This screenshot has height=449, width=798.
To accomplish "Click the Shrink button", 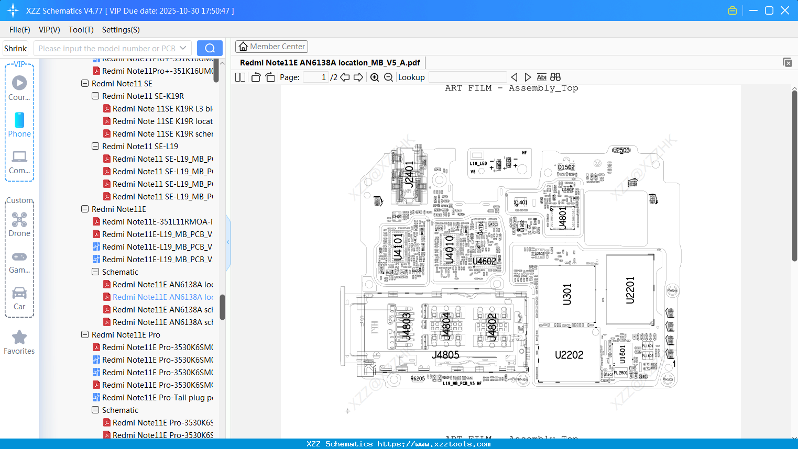I will tap(15, 48).
